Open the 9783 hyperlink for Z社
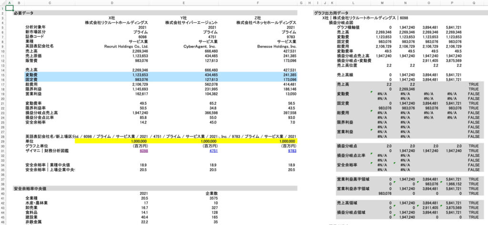The width and height of the screenshot is (488, 225). [x=292, y=150]
